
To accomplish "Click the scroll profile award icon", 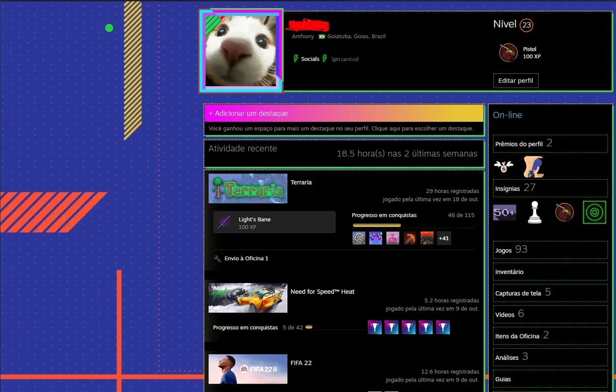I will (533, 167).
